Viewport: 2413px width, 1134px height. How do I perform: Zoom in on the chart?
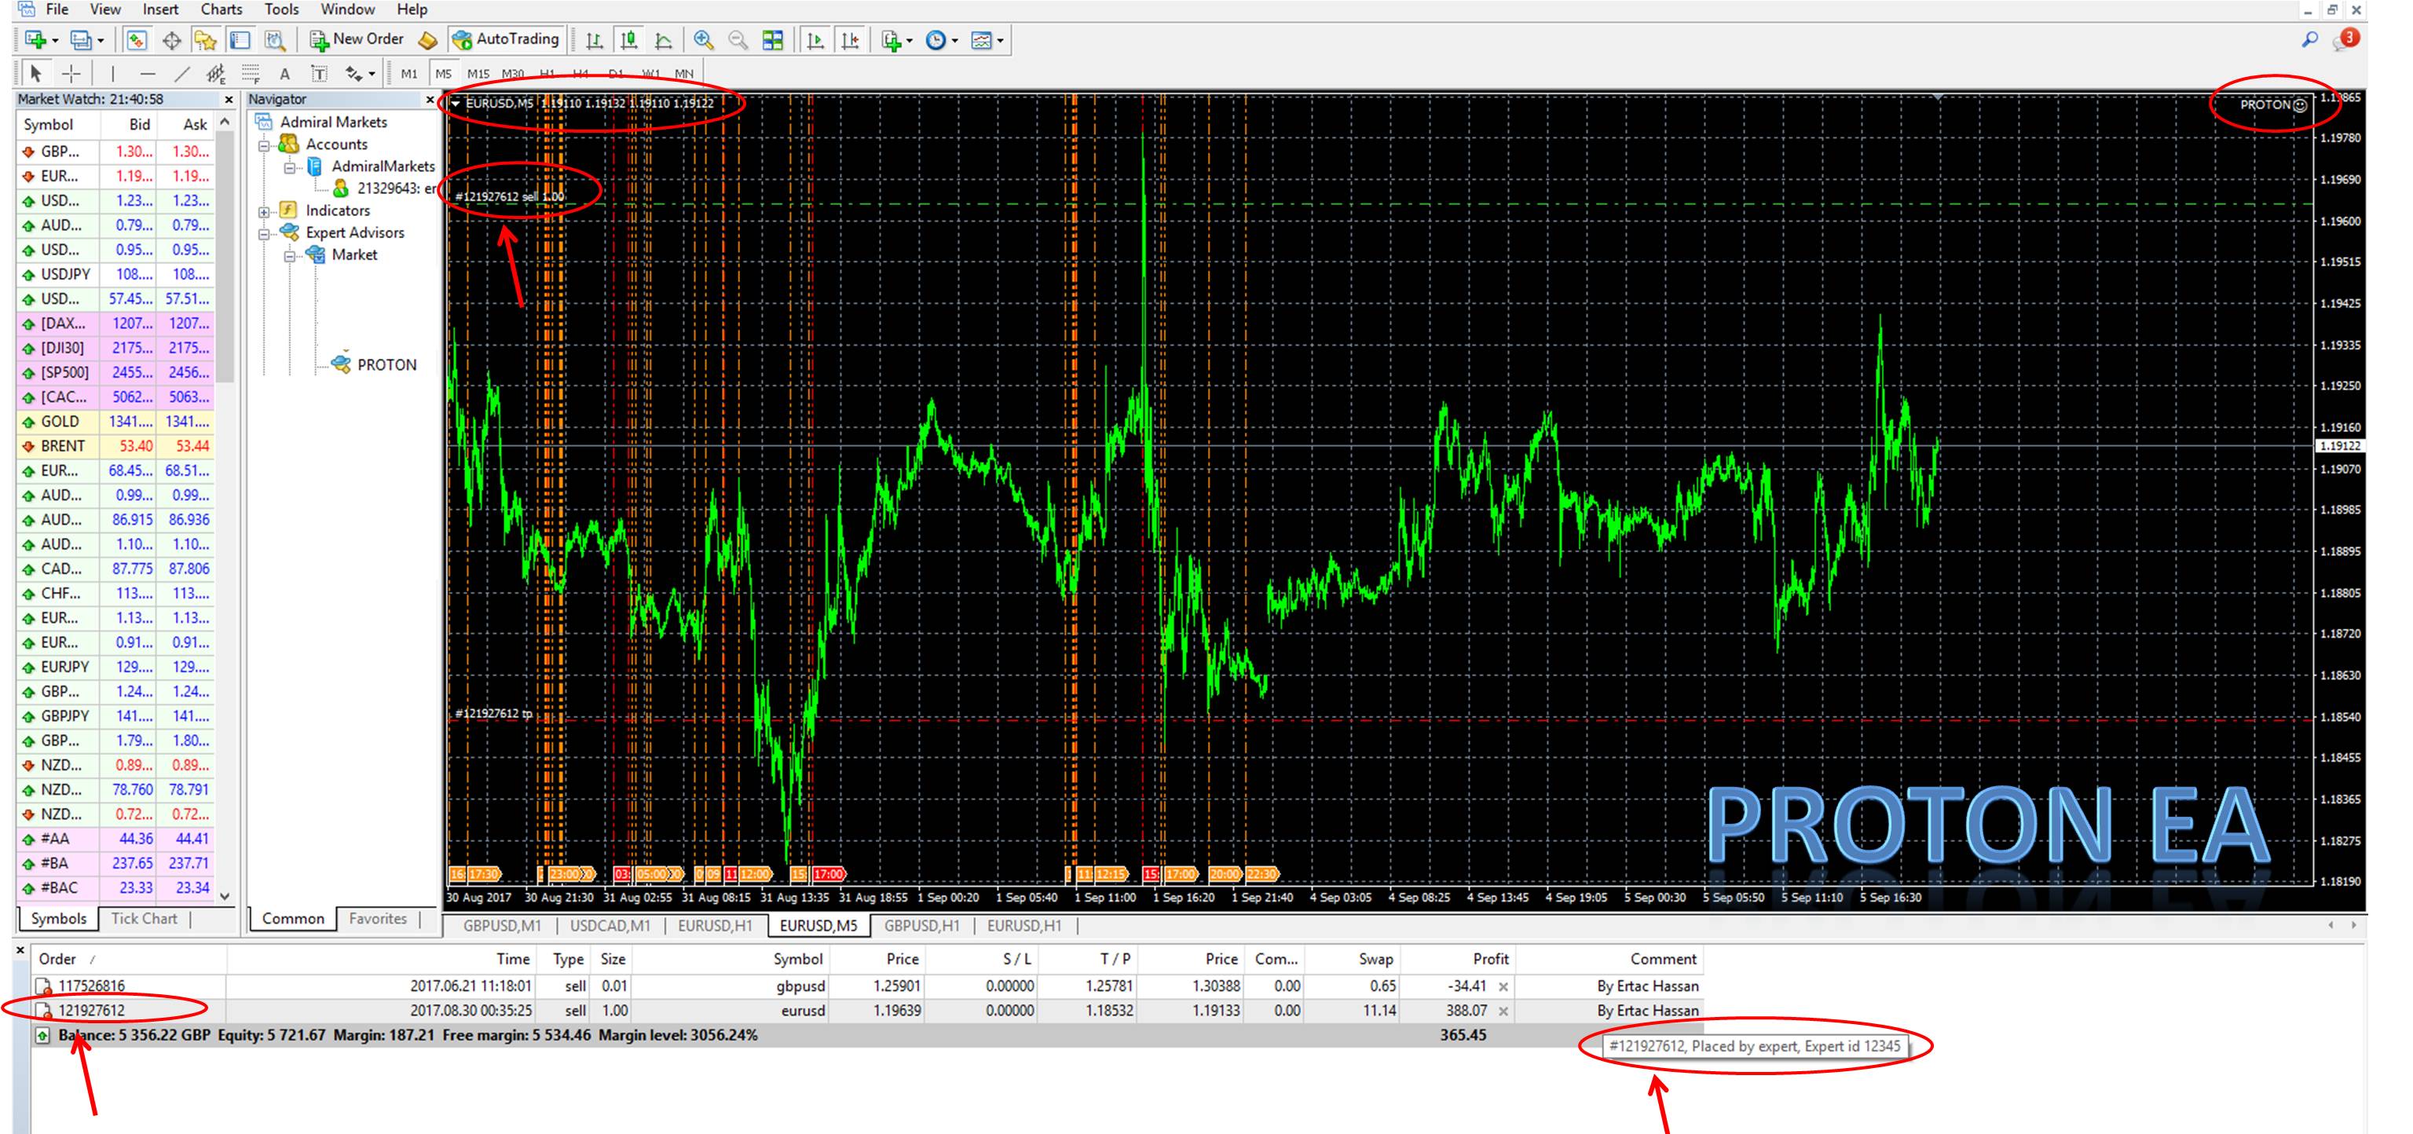704,40
